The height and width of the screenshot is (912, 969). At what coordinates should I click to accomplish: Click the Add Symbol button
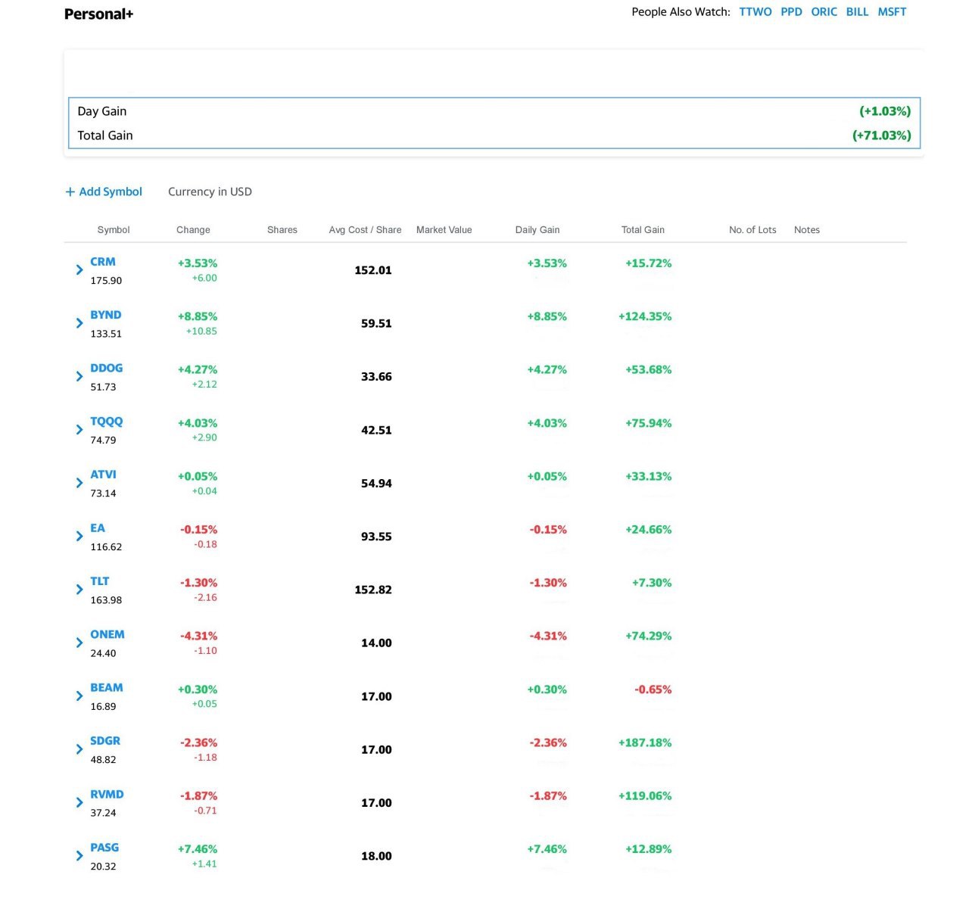tap(104, 191)
